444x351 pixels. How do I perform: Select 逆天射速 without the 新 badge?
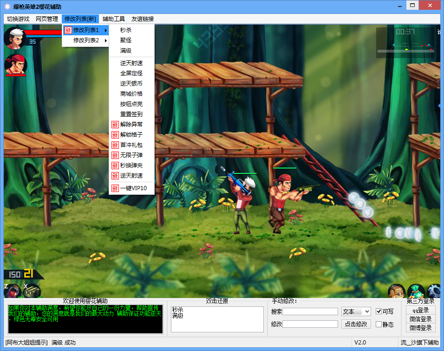132,63
